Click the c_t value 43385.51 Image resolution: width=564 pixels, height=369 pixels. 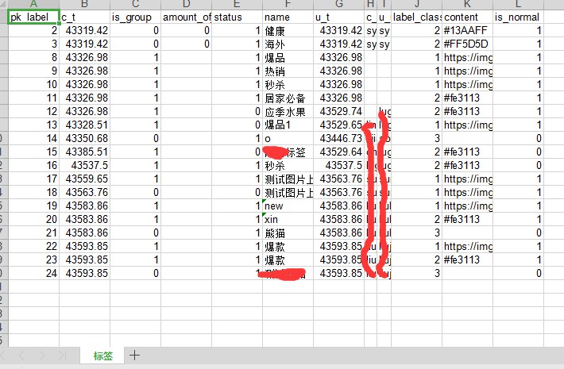(x=84, y=152)
